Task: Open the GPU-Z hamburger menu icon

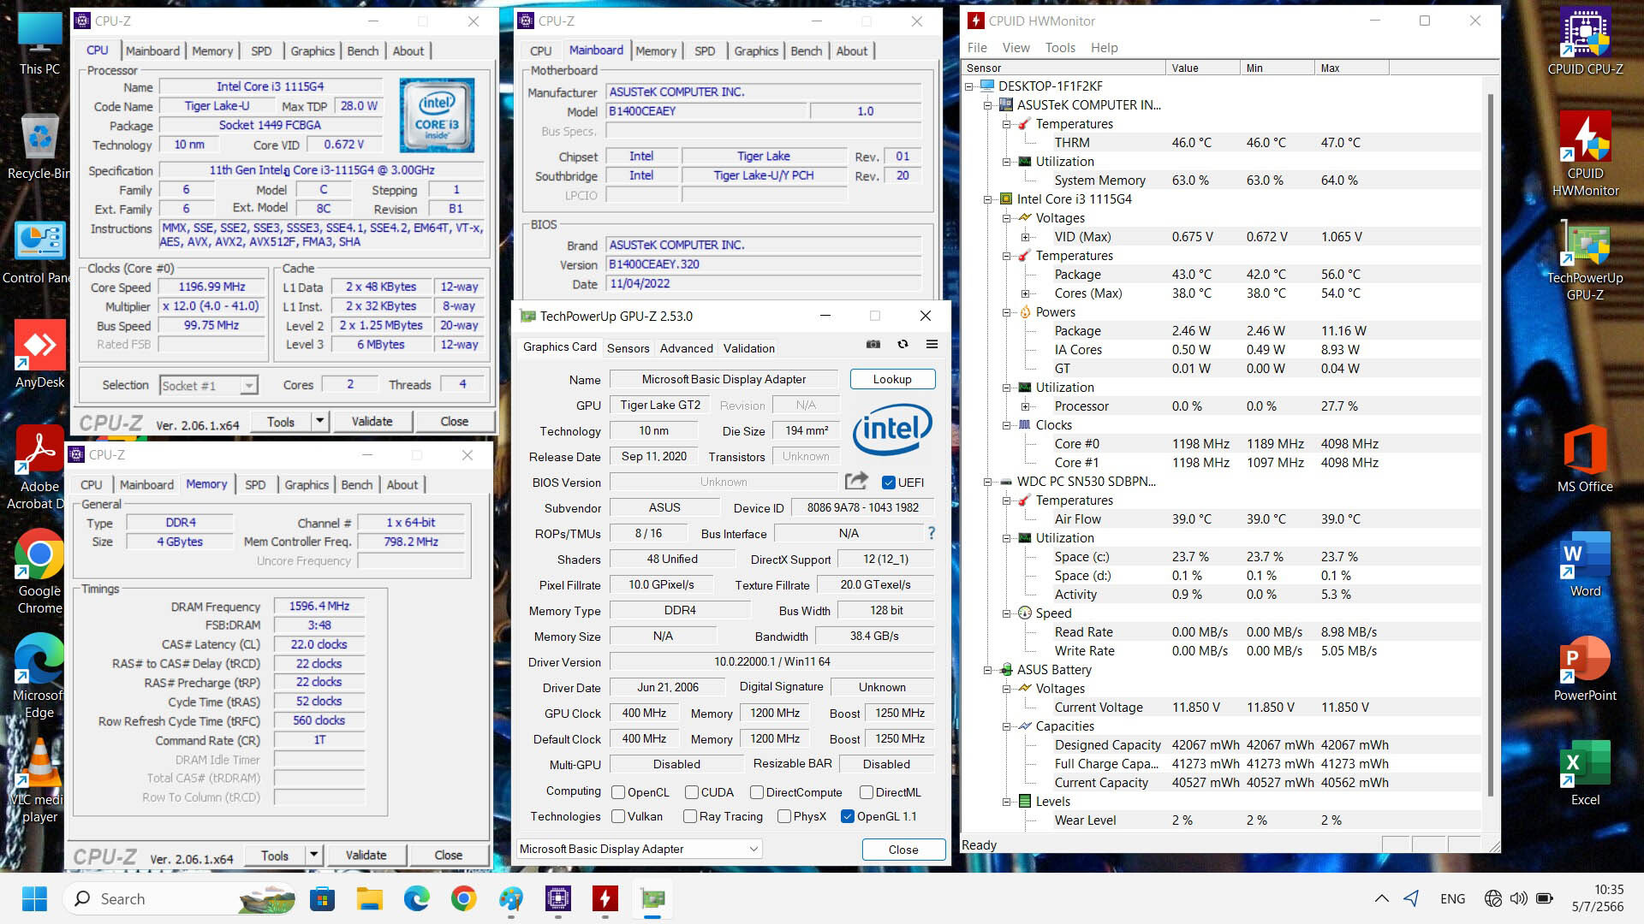Action: coord(932,344)
